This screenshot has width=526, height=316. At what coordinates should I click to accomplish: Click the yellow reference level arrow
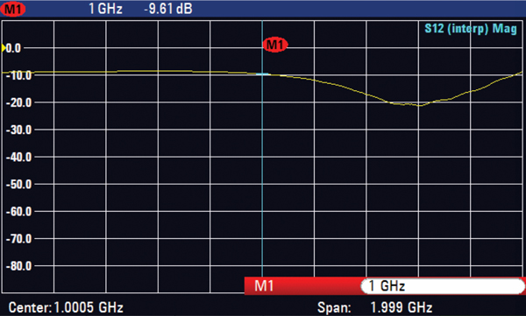click(4, 48)
